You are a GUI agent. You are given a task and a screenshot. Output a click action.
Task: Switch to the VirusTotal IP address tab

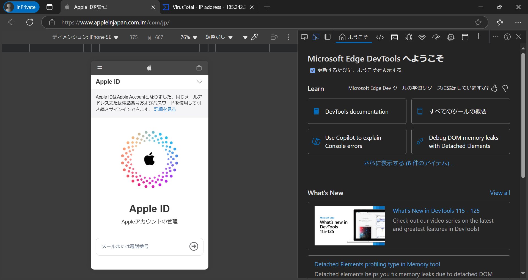[x=209, y=7]
